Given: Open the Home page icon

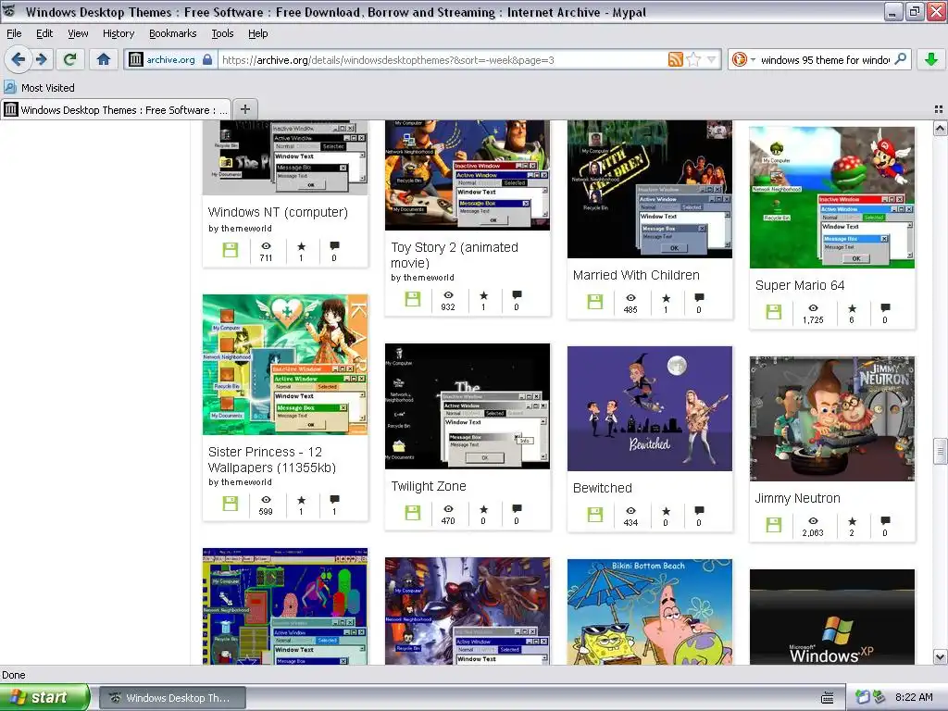Looking at the screenshot, I should tap(104, 59).
